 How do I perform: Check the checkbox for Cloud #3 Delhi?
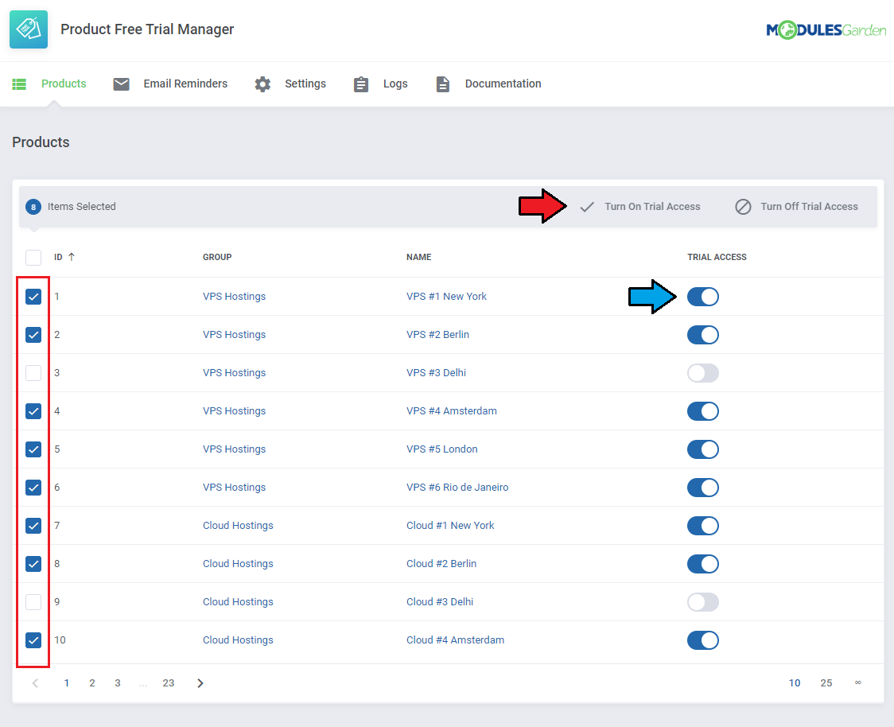click(33, 602)
